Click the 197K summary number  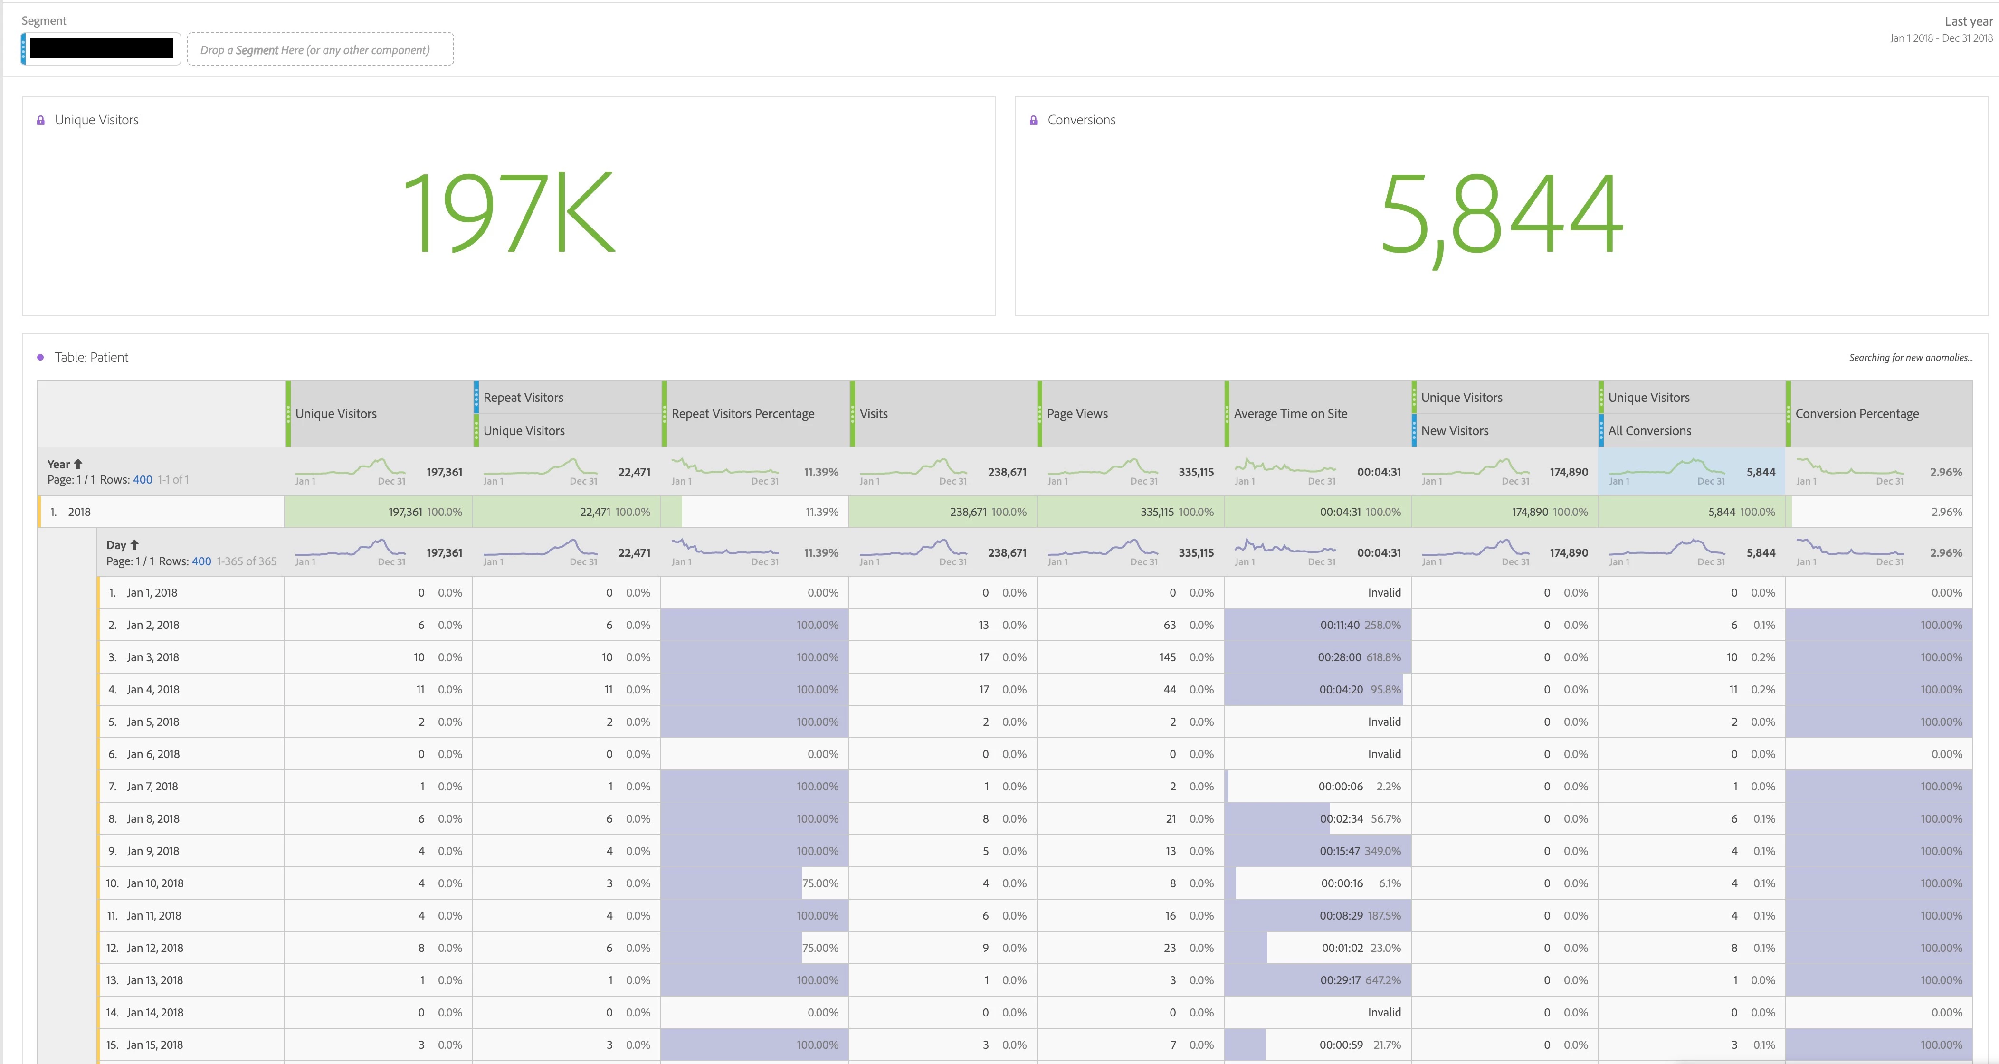(508, 213)
